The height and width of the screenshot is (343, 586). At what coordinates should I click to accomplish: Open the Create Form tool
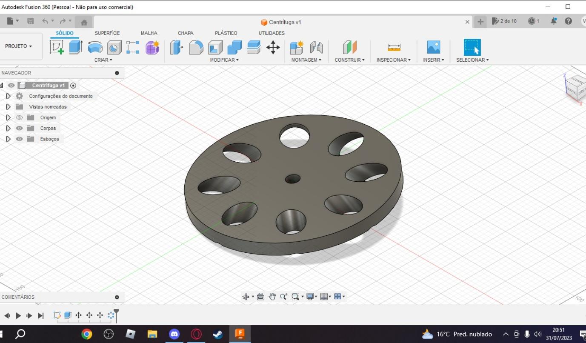click(x=152, y=47)
